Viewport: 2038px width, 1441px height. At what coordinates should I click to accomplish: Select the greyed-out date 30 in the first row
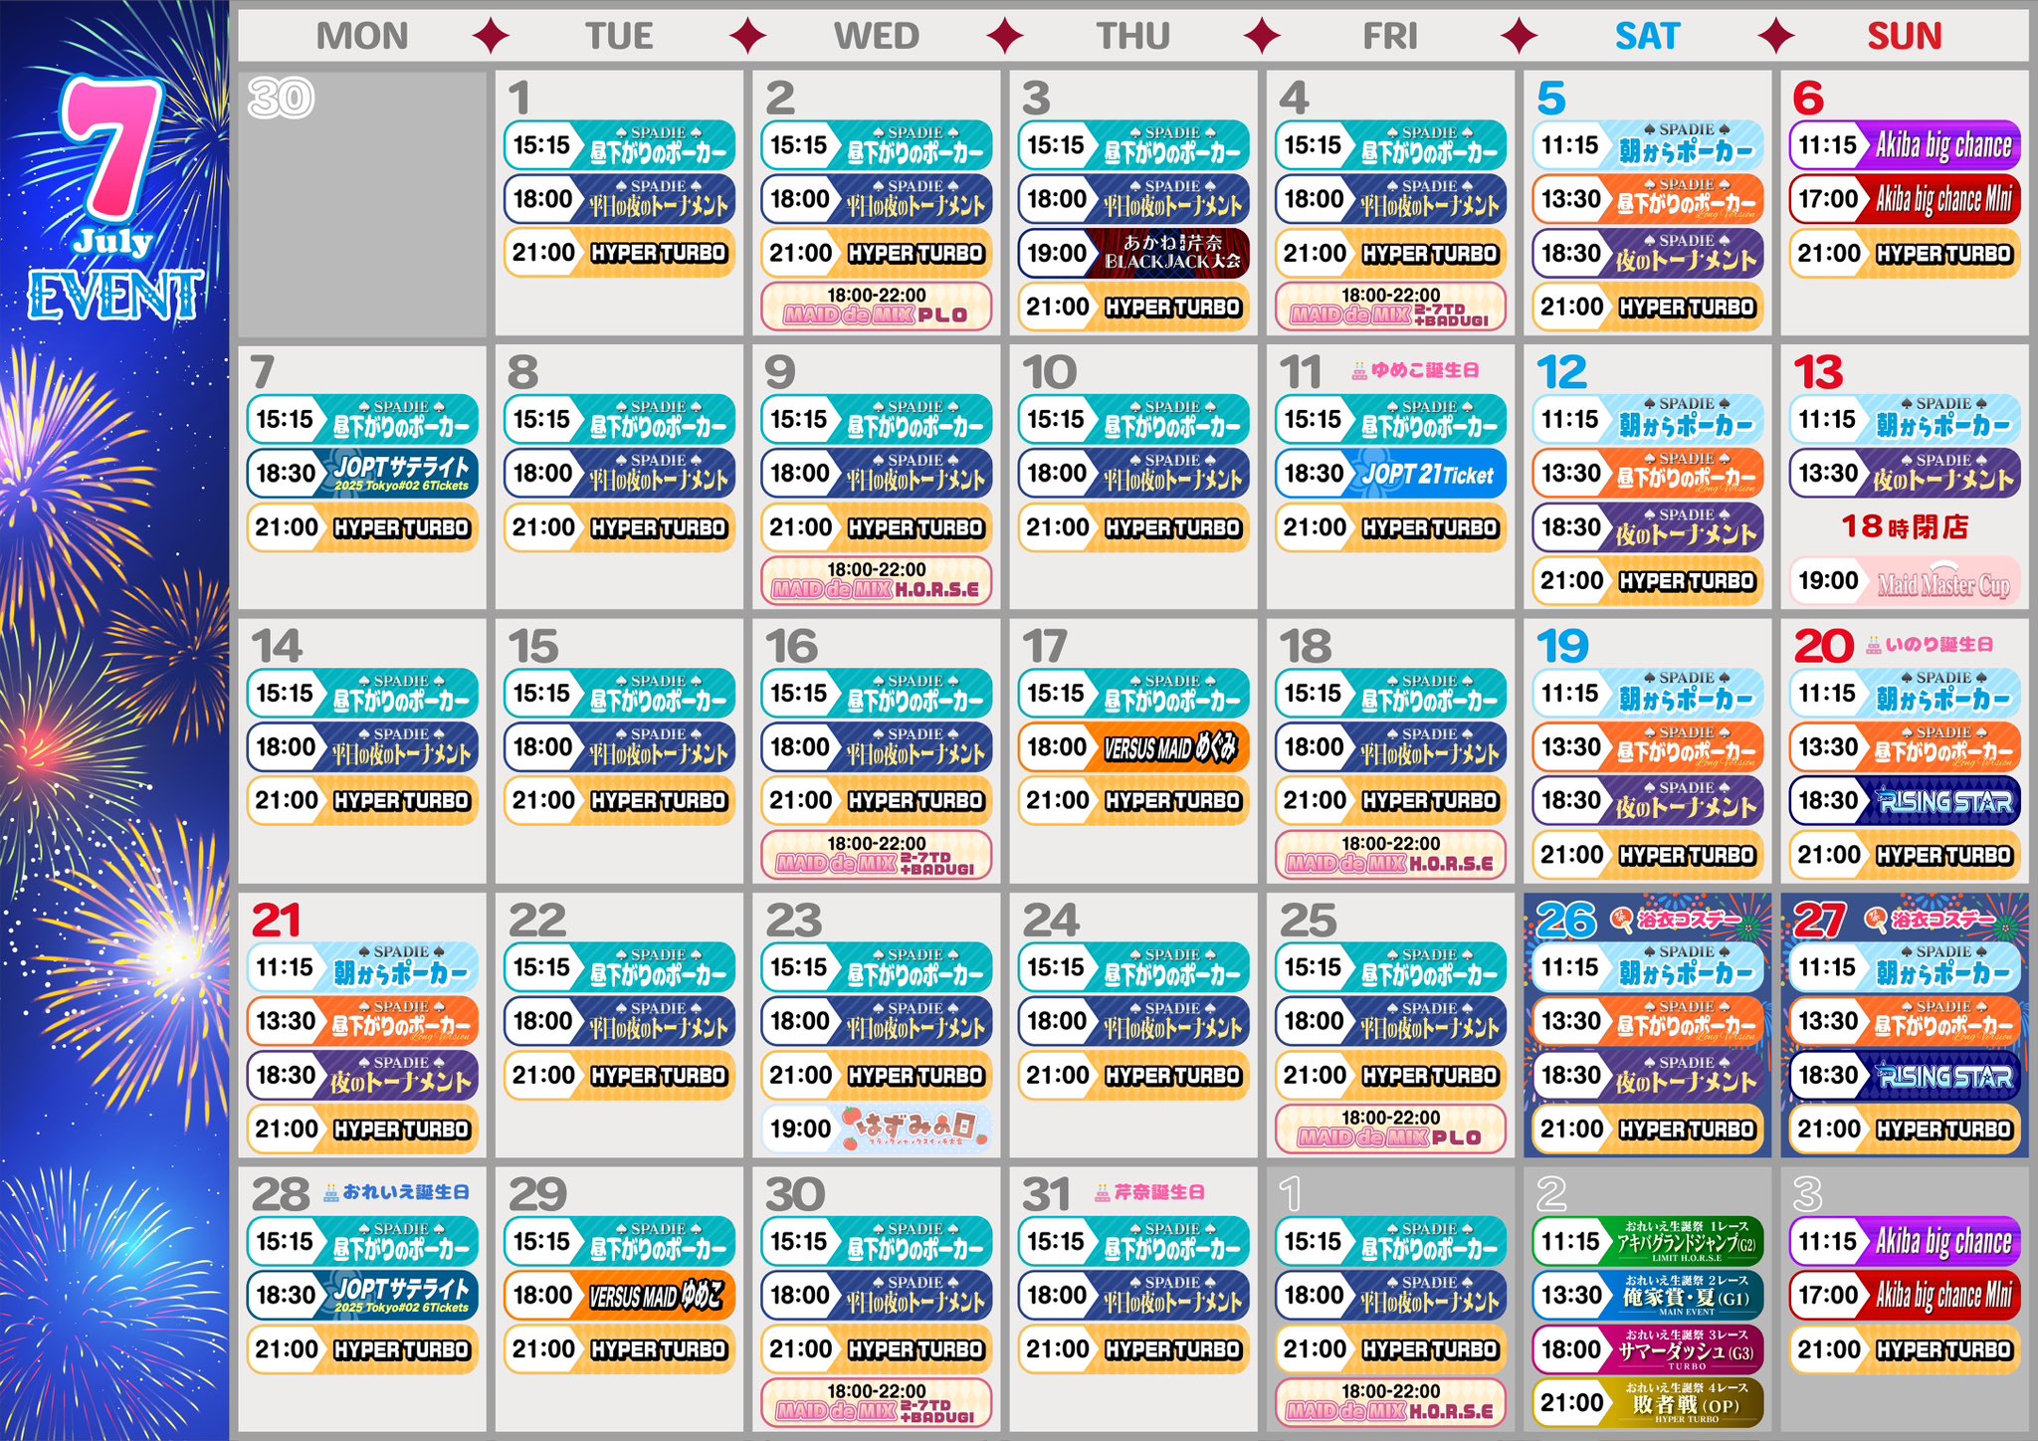(281, 99)
